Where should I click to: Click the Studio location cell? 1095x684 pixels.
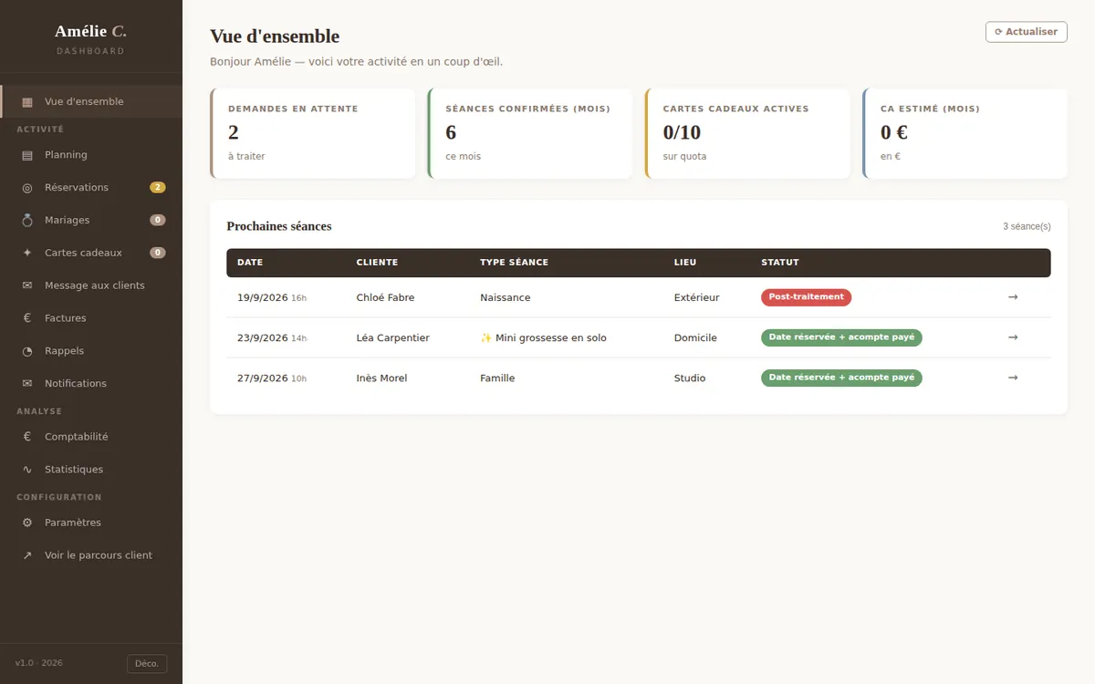(x=690, y=378)
